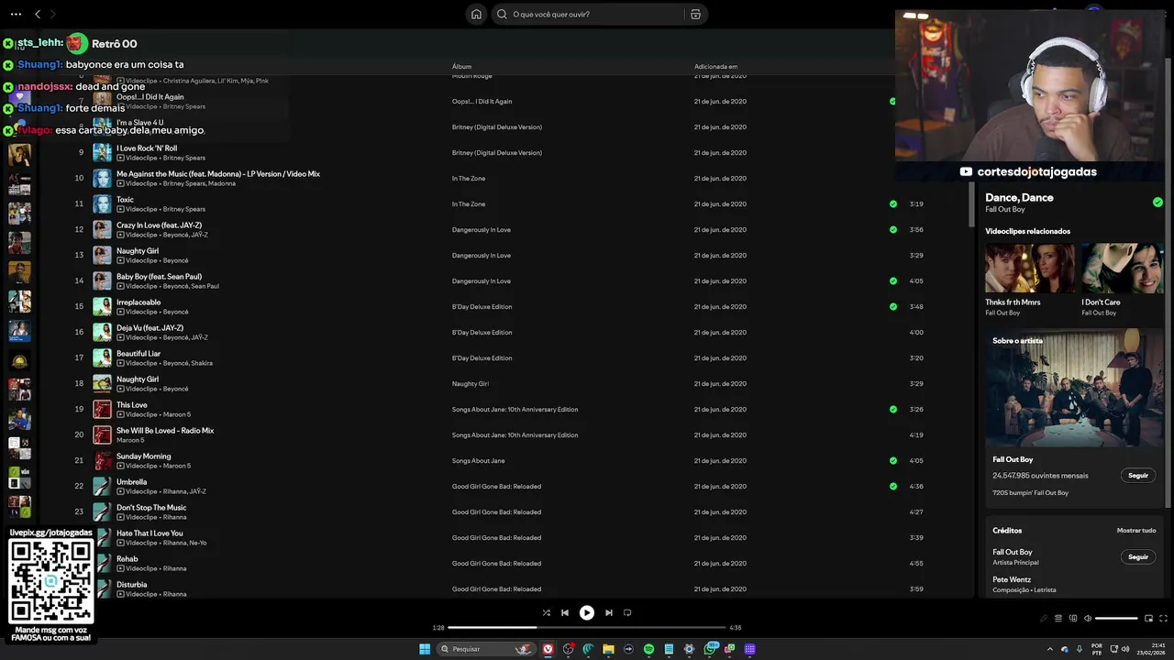The image size is (1174, 660).
Task: Toggle saved checkmark for Crazy In Love
Action: (892, 229)
